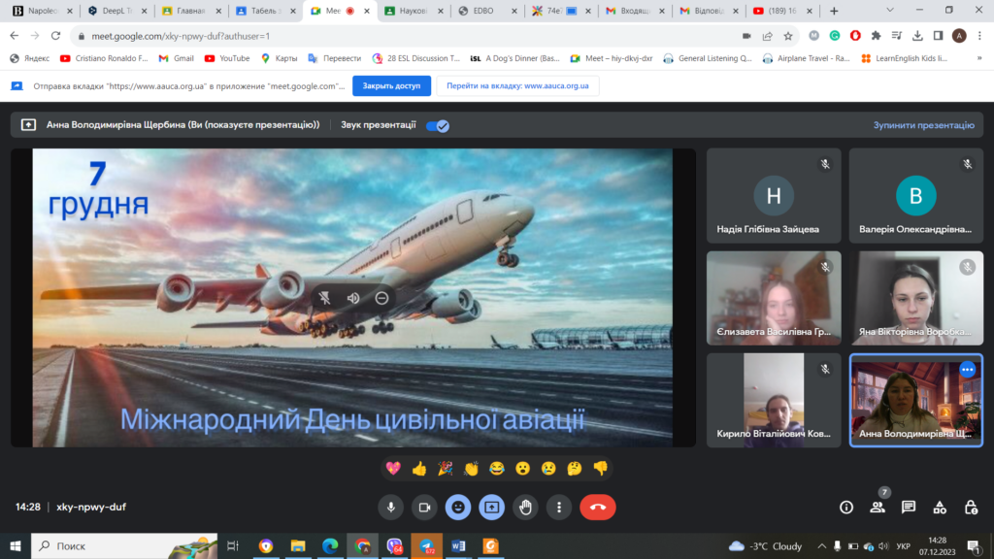This screenshot has width=994, height=559.
Task: Open the three-dot more options menu
Action: (x=559, y=507)
